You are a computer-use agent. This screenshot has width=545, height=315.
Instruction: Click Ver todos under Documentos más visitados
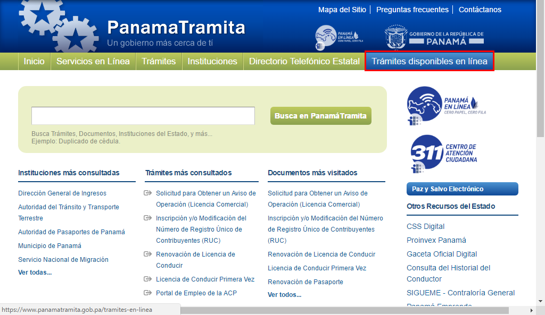click(284, 294)
